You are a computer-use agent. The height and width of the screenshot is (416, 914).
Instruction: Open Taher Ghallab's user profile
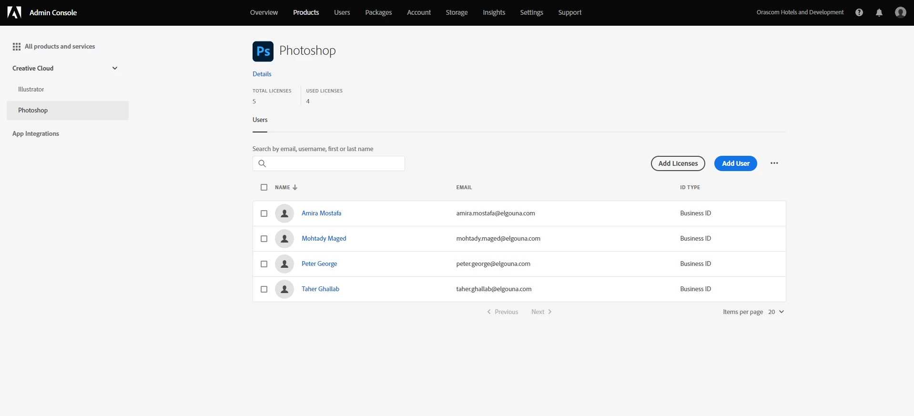[x=320, y=289]
